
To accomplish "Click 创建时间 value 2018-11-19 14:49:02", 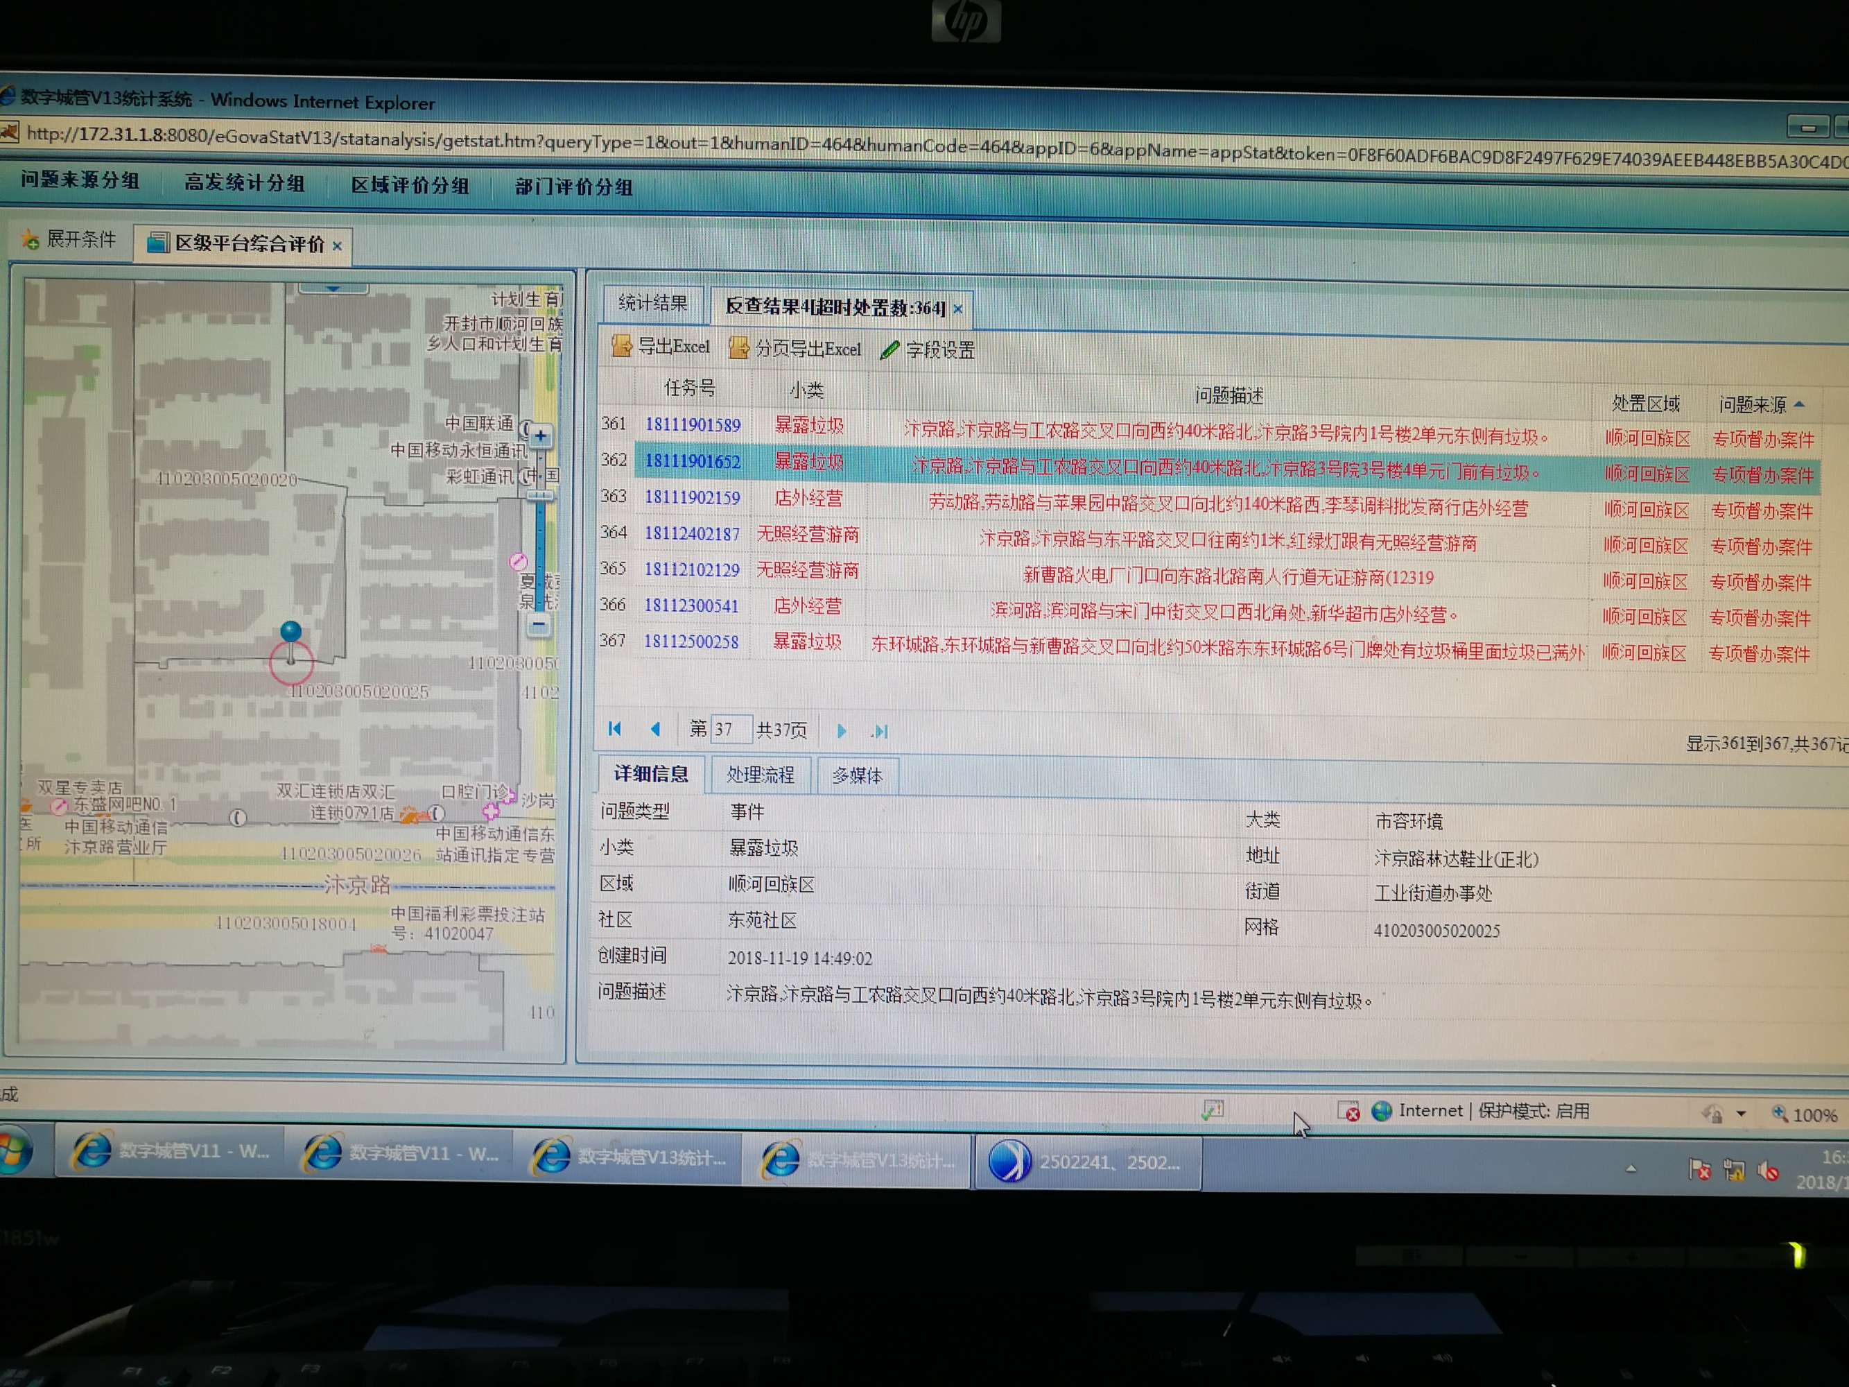I will point(799,958).
